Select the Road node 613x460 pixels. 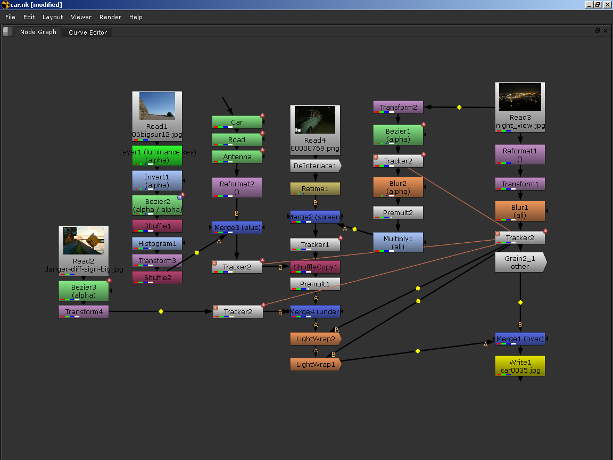tap(237, 139)
